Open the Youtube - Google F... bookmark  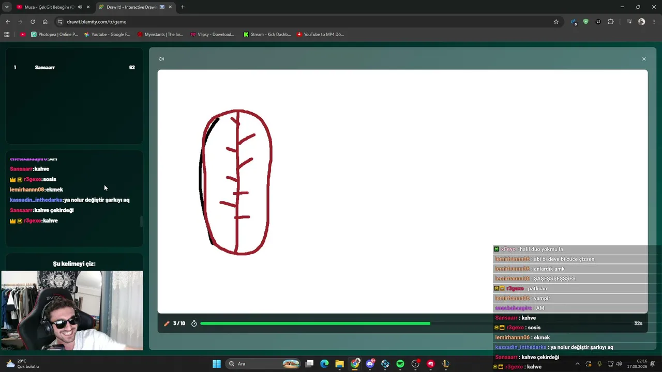(x=107, y=35)
